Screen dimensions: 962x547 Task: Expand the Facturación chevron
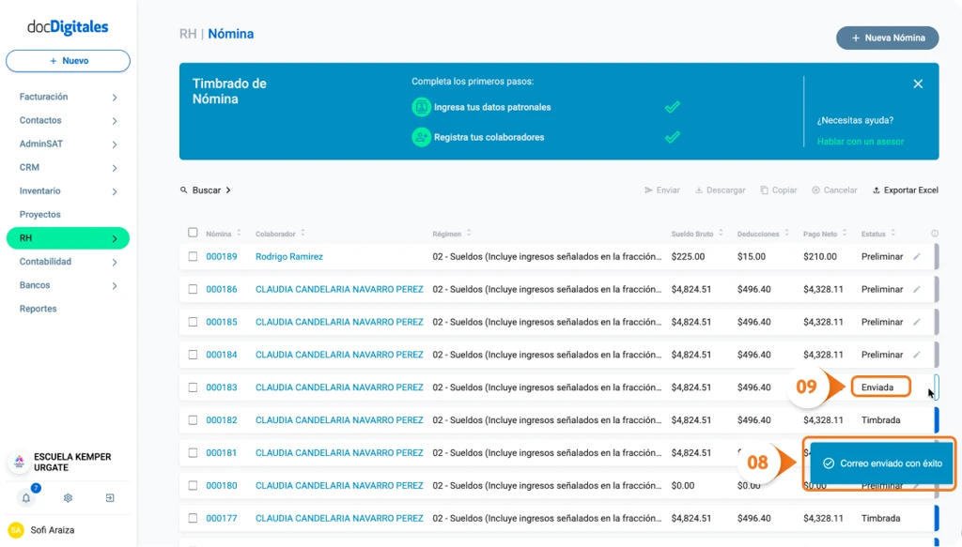pos(115,98)
